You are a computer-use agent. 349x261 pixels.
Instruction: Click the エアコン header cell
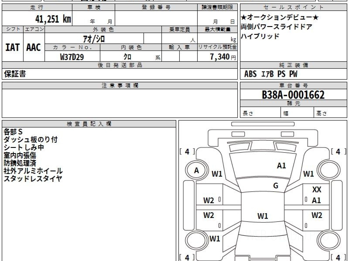pos(34,29)
